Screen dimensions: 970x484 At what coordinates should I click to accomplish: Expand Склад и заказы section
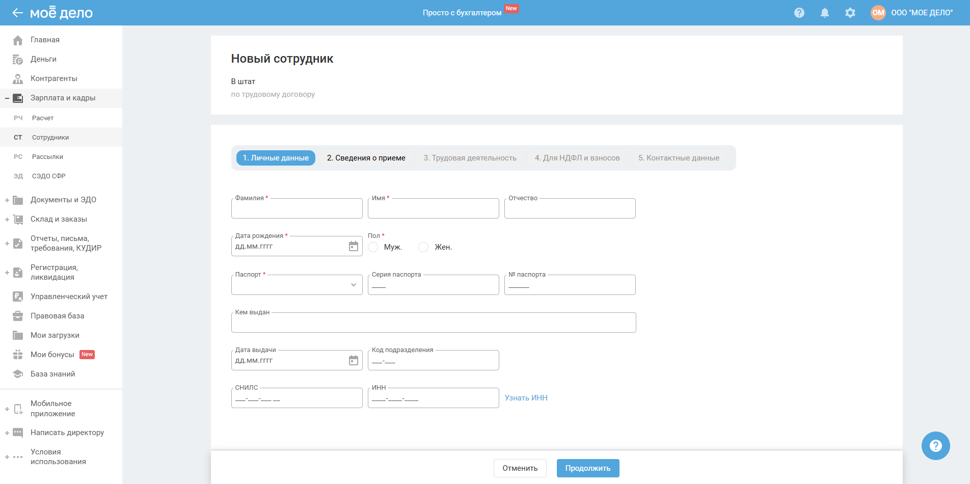pyautogui.click(x=7, y=220)
